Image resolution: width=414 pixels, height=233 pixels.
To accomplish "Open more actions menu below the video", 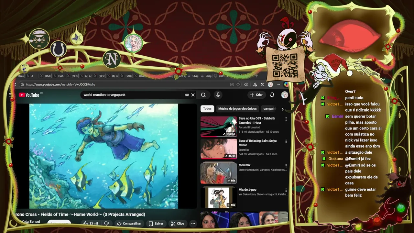I will point(193,224).
